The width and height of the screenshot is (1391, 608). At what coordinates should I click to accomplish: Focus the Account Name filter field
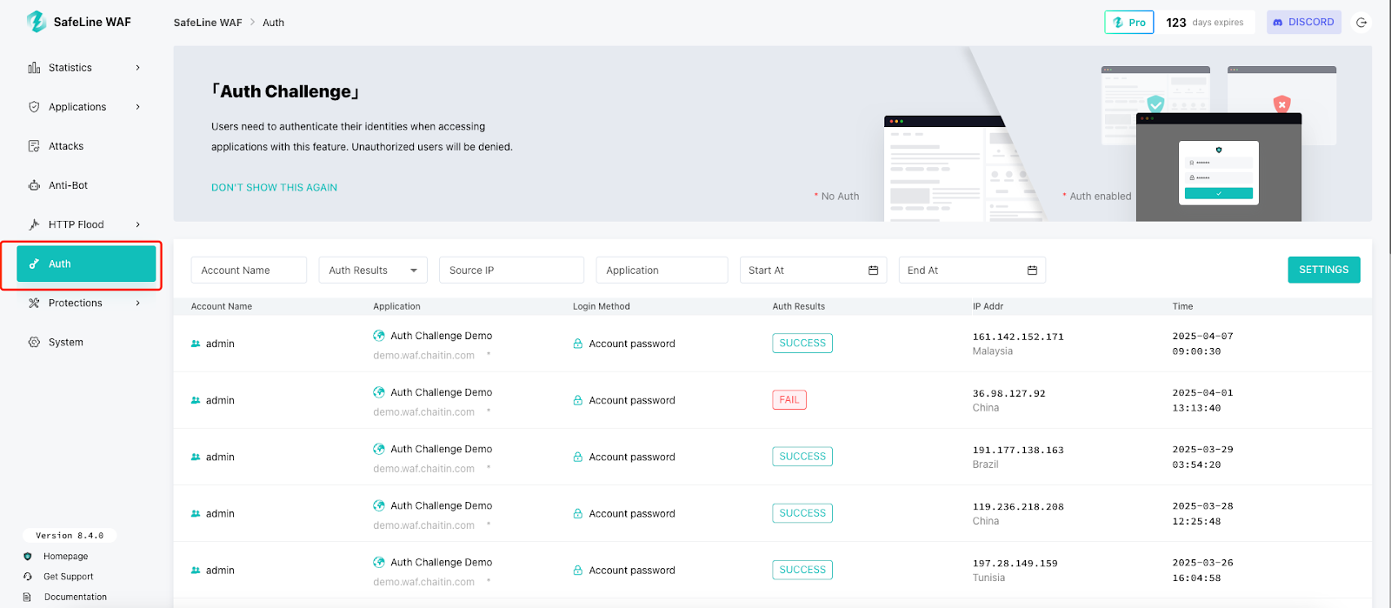249,271
